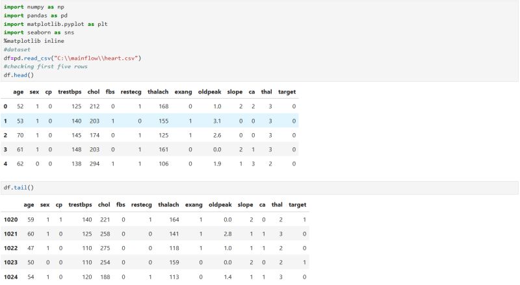Click row index 3 in the head table
The width and height of the screenshot is (520, 285).
click(x=5, y=149)
